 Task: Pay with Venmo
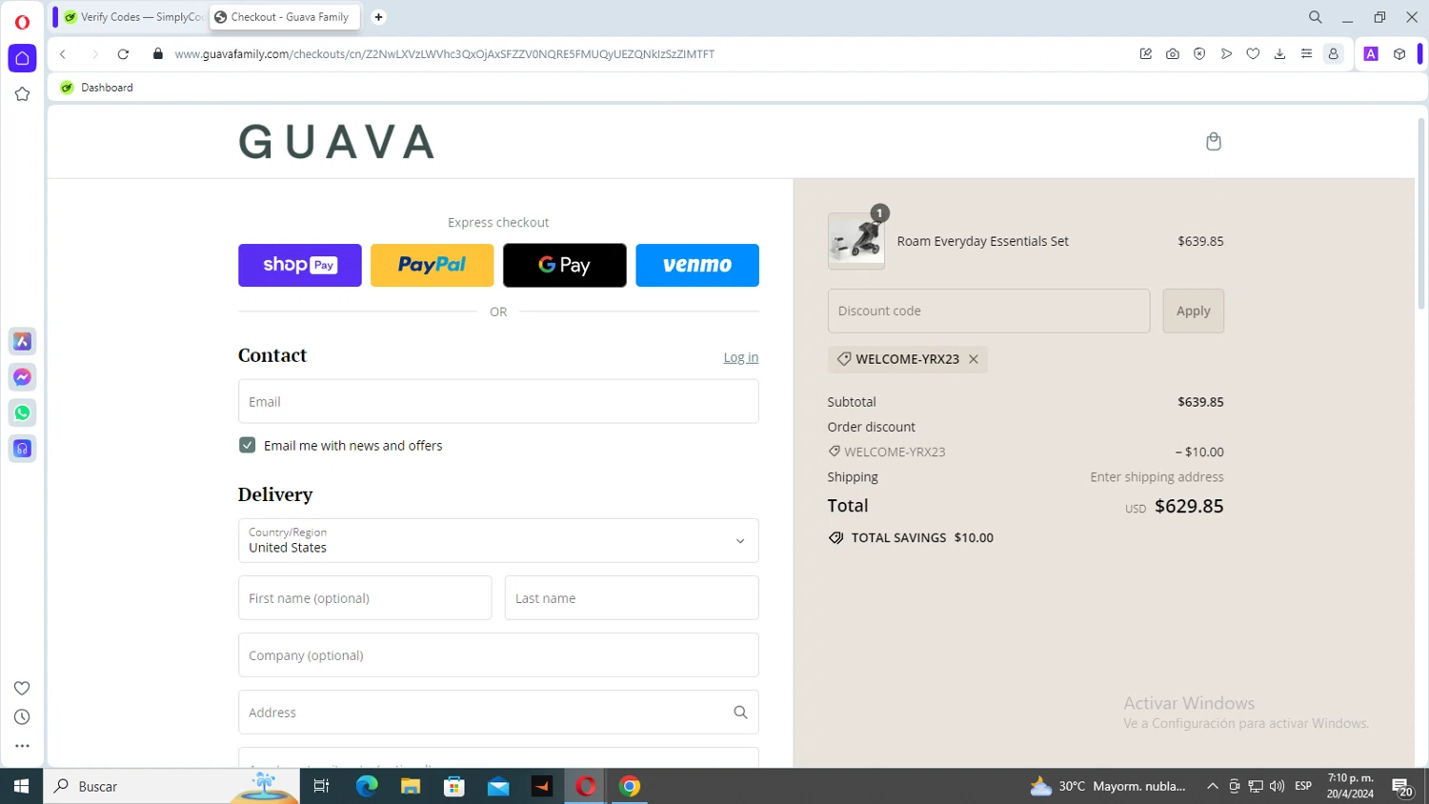pyautogui.click(x=697, y=265)
